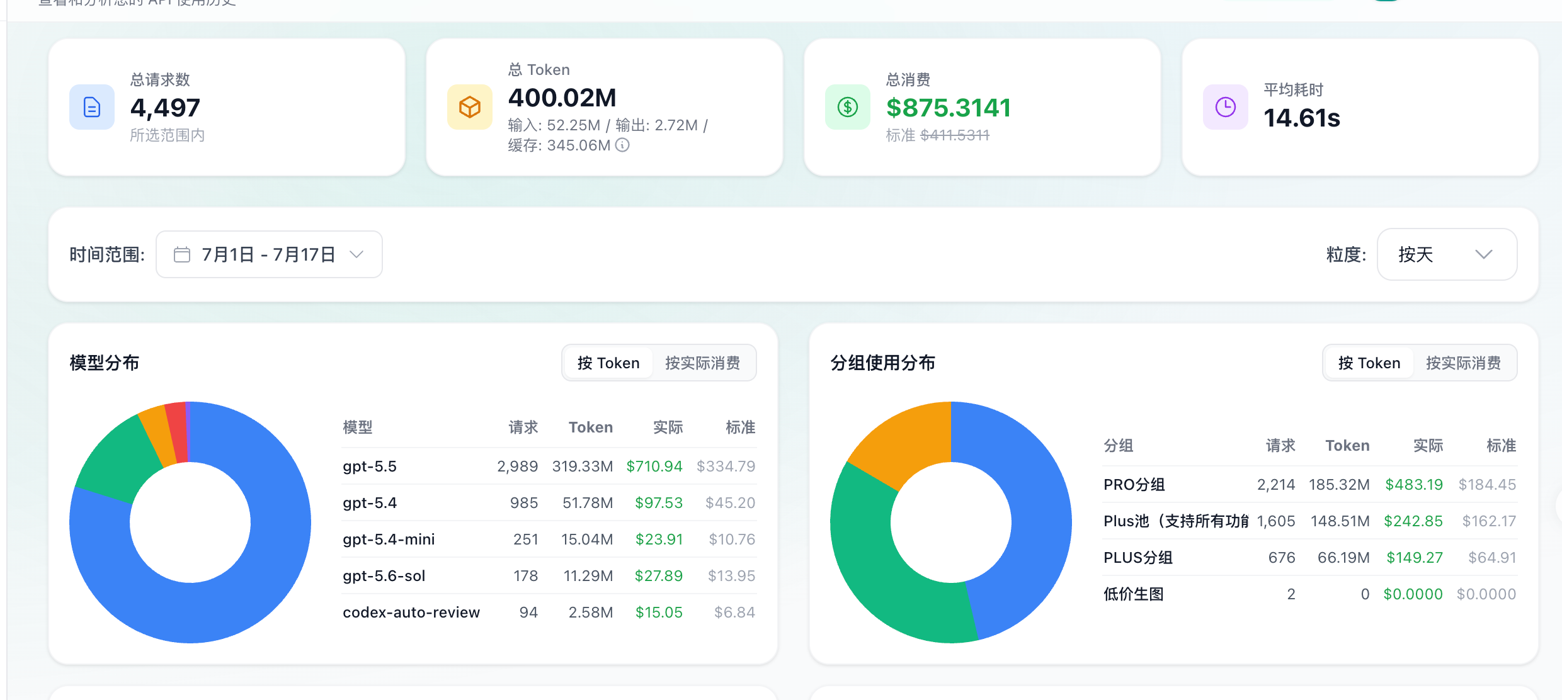Click the total spend dollar icon

tap(848, 107)
